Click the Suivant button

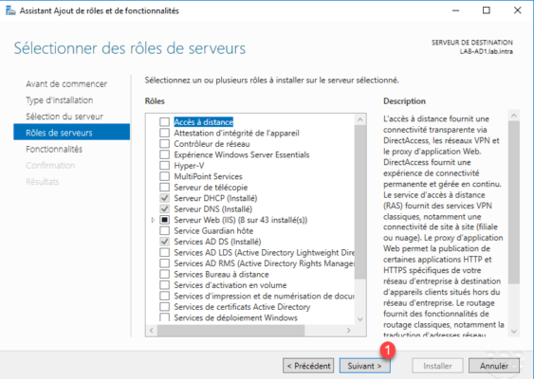(364, 366)
